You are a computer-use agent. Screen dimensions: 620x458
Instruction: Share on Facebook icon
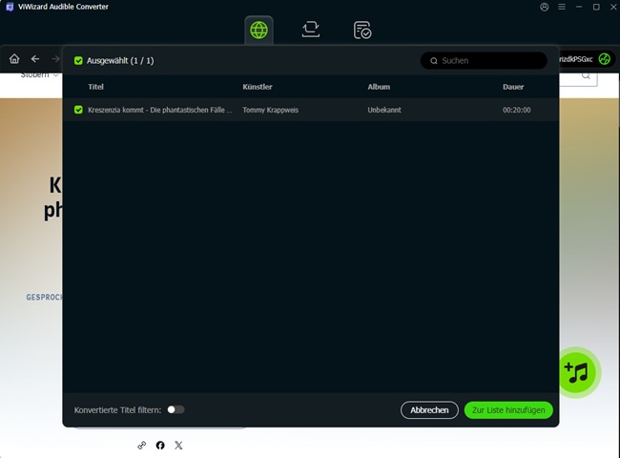tap(160, 446)
